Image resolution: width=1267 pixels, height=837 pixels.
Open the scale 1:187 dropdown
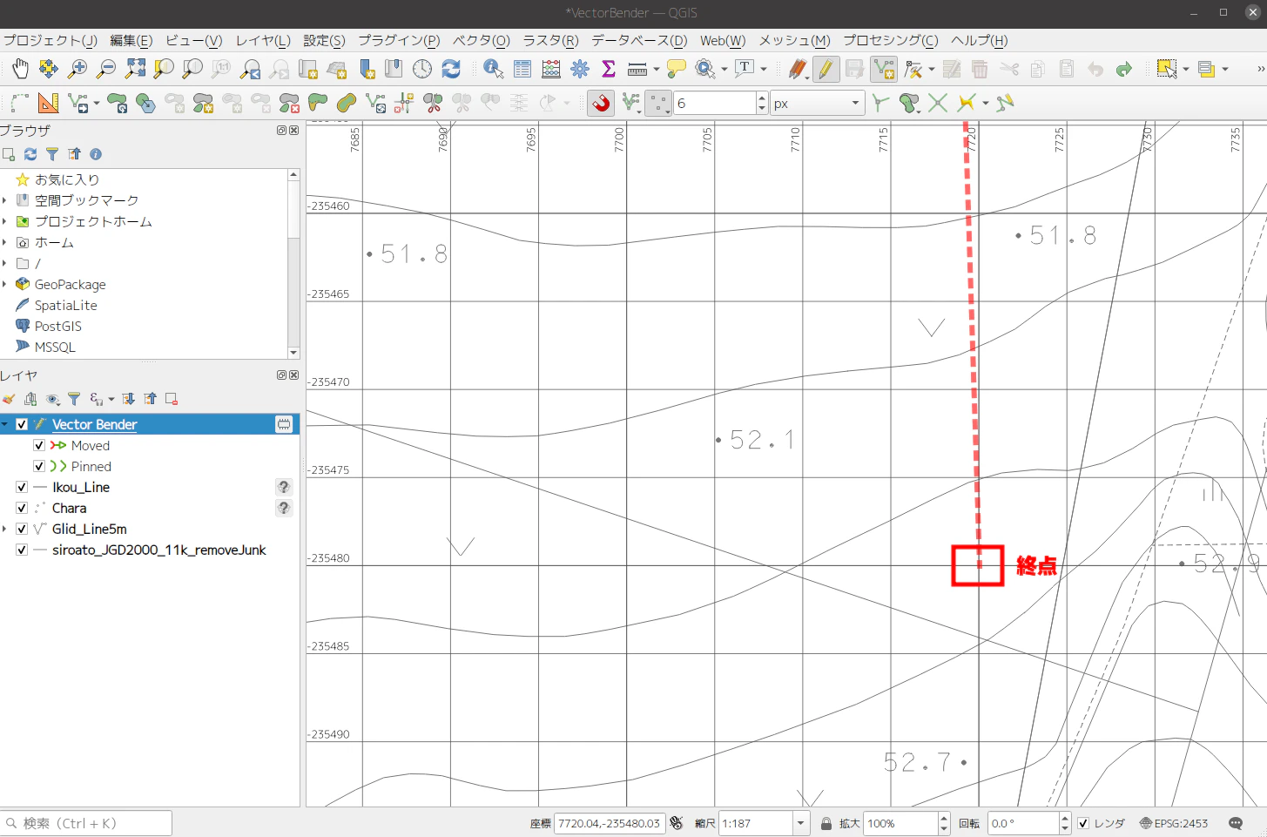coord(801,823)
